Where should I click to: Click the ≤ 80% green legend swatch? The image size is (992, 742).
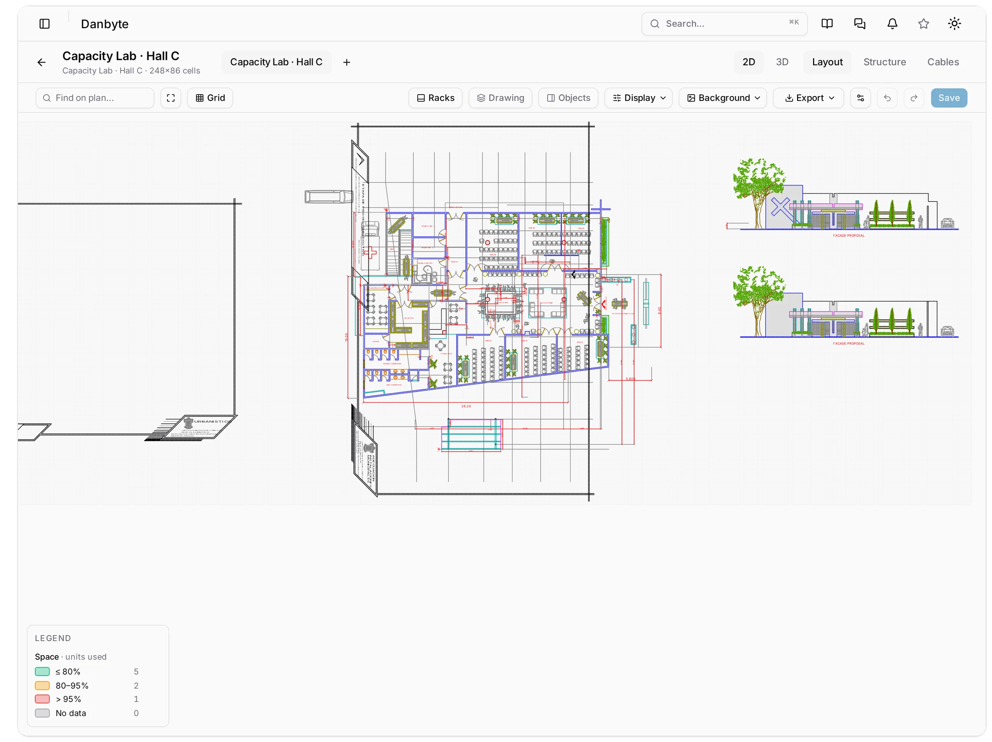click(x=42, y=671)
